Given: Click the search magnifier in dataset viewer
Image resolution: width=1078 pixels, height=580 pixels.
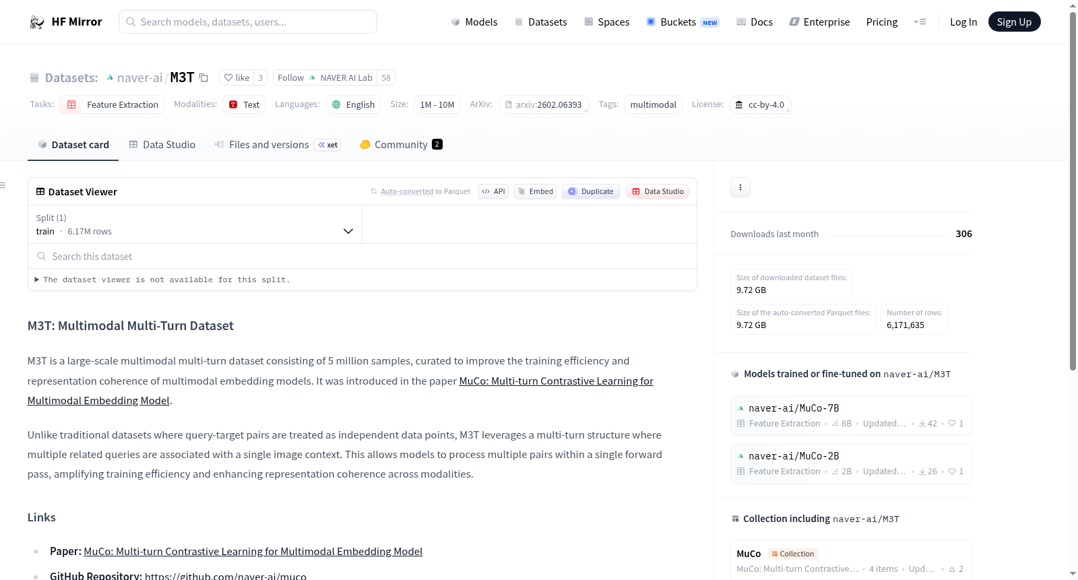Looking at the screenshot, I should (42, 256).
